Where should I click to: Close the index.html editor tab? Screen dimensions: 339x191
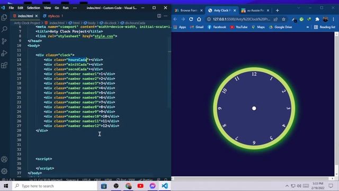pyautogui.click(x=37, y=16)
